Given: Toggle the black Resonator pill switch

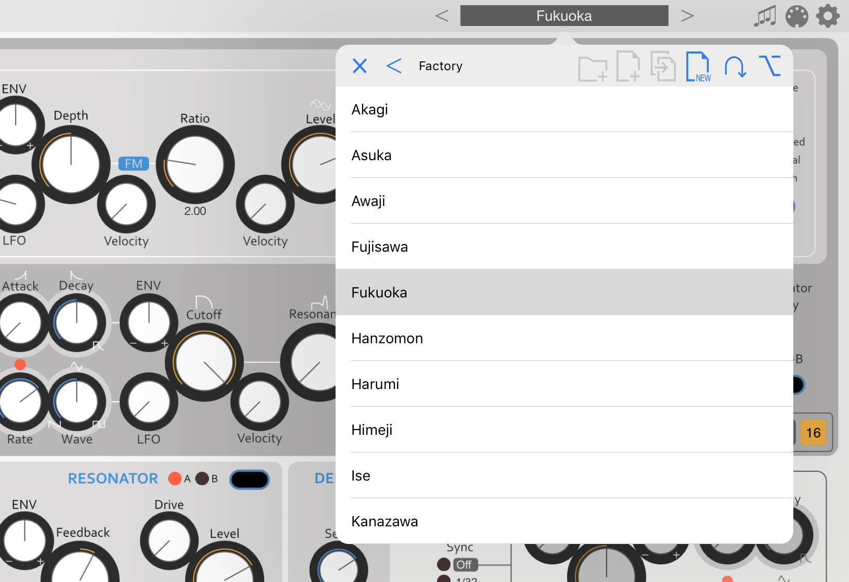Looking at the screenshot, I should [x=250, y=480].
